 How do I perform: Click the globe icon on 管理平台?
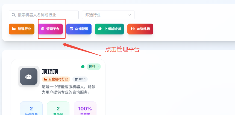coord(42,29)
